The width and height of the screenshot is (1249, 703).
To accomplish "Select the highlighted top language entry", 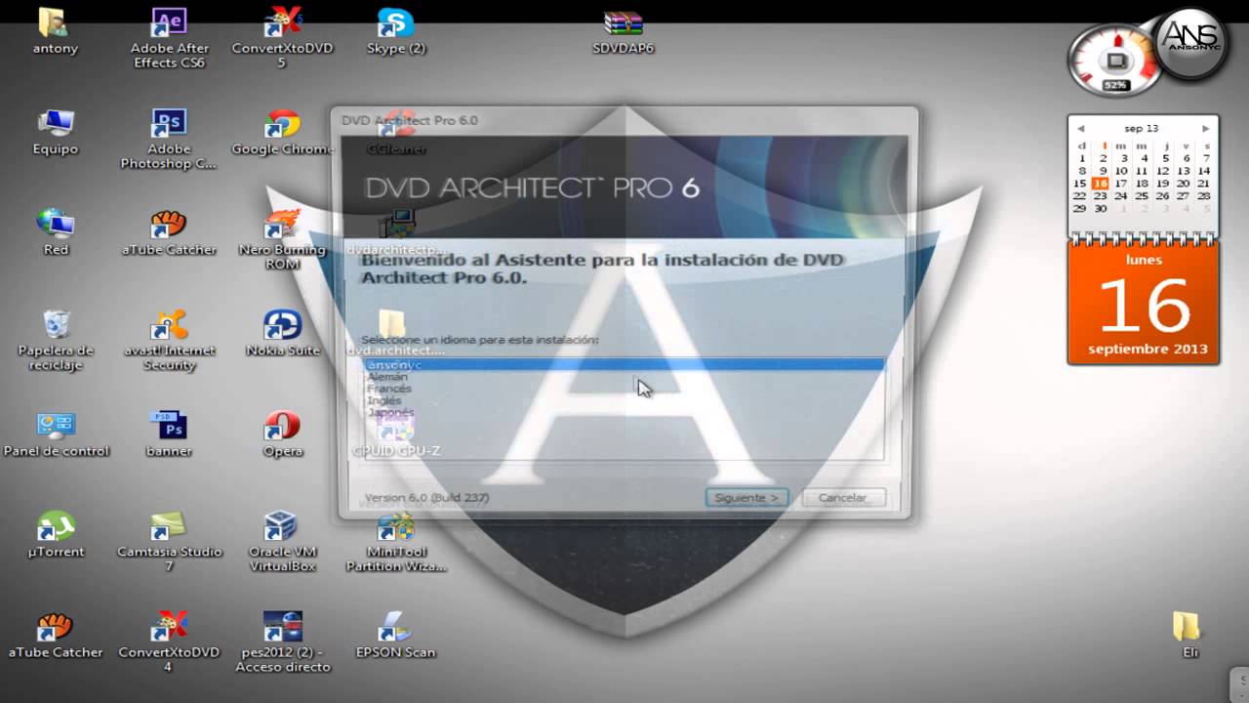I will pyautogui.click(x=624, y=365).
